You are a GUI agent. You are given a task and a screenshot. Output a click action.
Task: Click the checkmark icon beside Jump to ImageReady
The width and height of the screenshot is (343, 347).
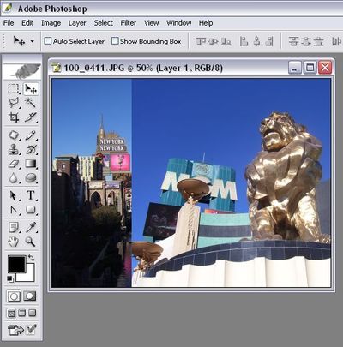click(31, 330)
